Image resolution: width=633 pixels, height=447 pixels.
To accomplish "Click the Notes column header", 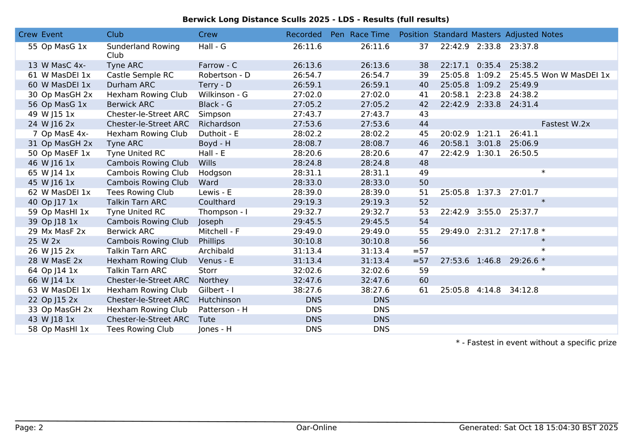I will pos(551,34).
